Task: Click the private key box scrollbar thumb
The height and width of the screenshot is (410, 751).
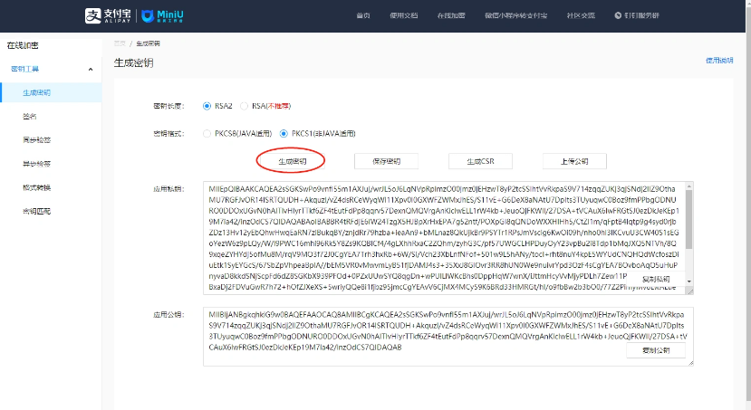Action: click(x=689, y=220)
